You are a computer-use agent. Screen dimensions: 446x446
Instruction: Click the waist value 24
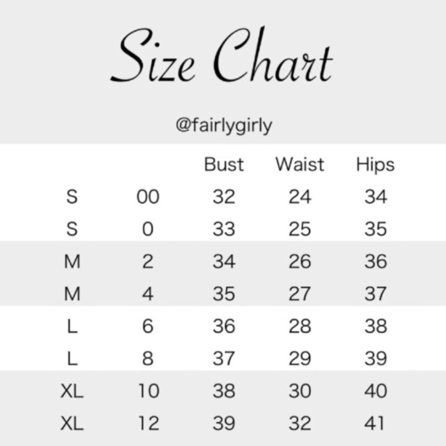pyautogui.click(x=300, y=197)
